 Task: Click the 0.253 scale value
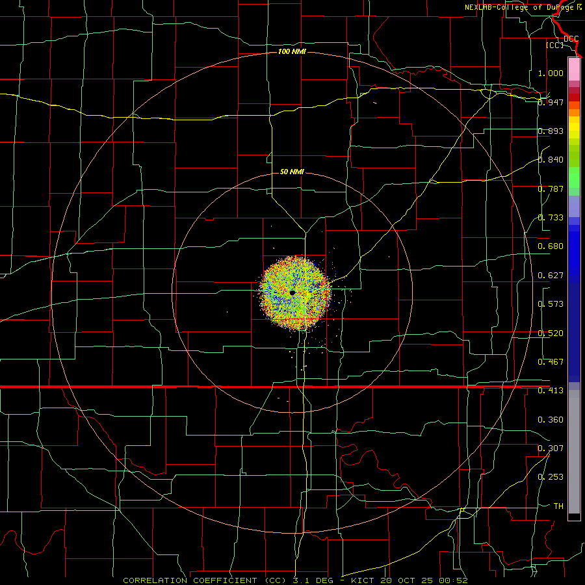(551, 477)
